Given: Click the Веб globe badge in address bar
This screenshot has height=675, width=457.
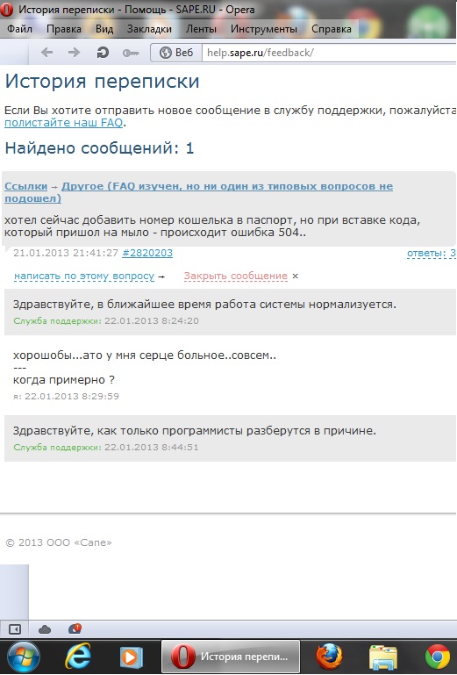Looking at the screenshot, I should click(176, 53).
